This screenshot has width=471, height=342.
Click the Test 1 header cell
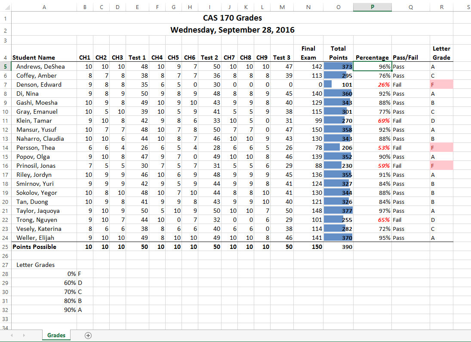(x=137, y=53)
